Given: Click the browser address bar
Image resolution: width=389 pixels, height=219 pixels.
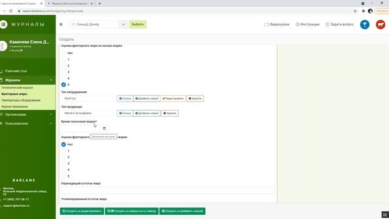Looking at the screenshot, I should (184, 11).
